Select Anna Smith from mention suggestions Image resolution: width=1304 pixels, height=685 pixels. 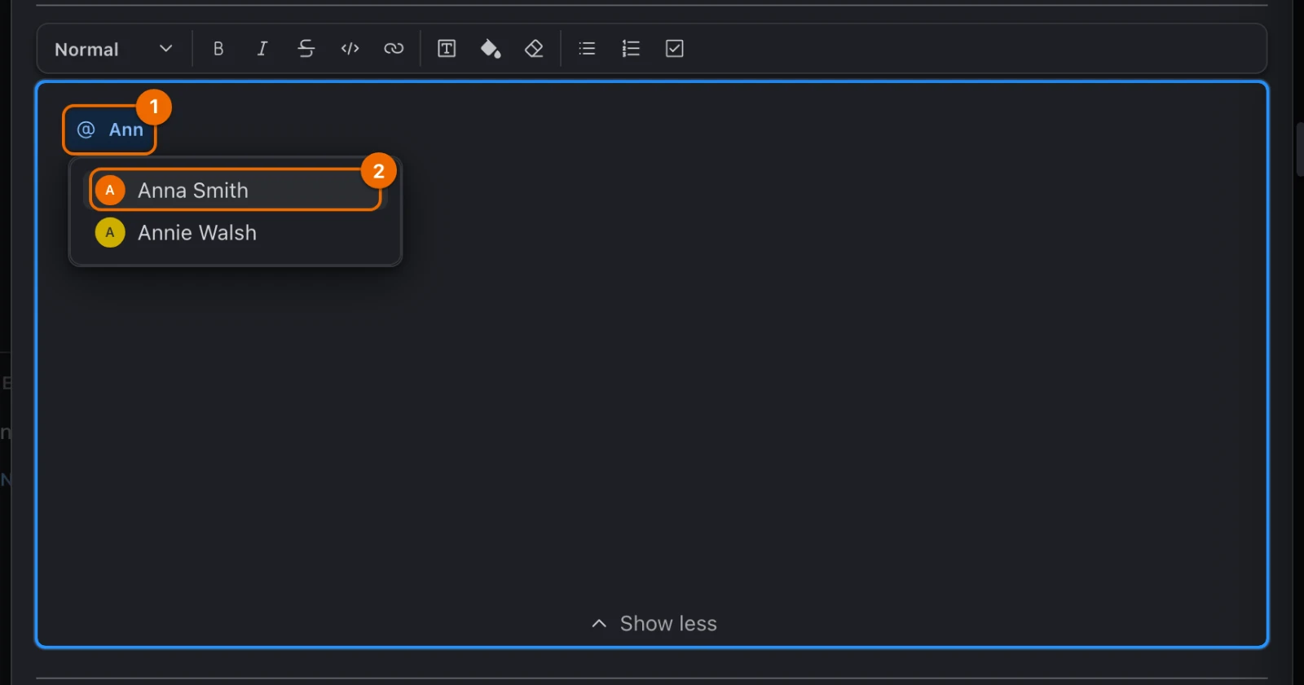(236, 190)
